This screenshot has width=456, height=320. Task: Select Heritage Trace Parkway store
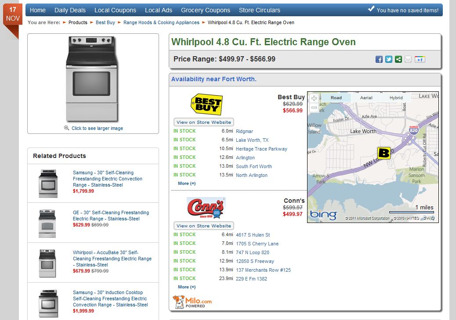click(x=261, y=149)
